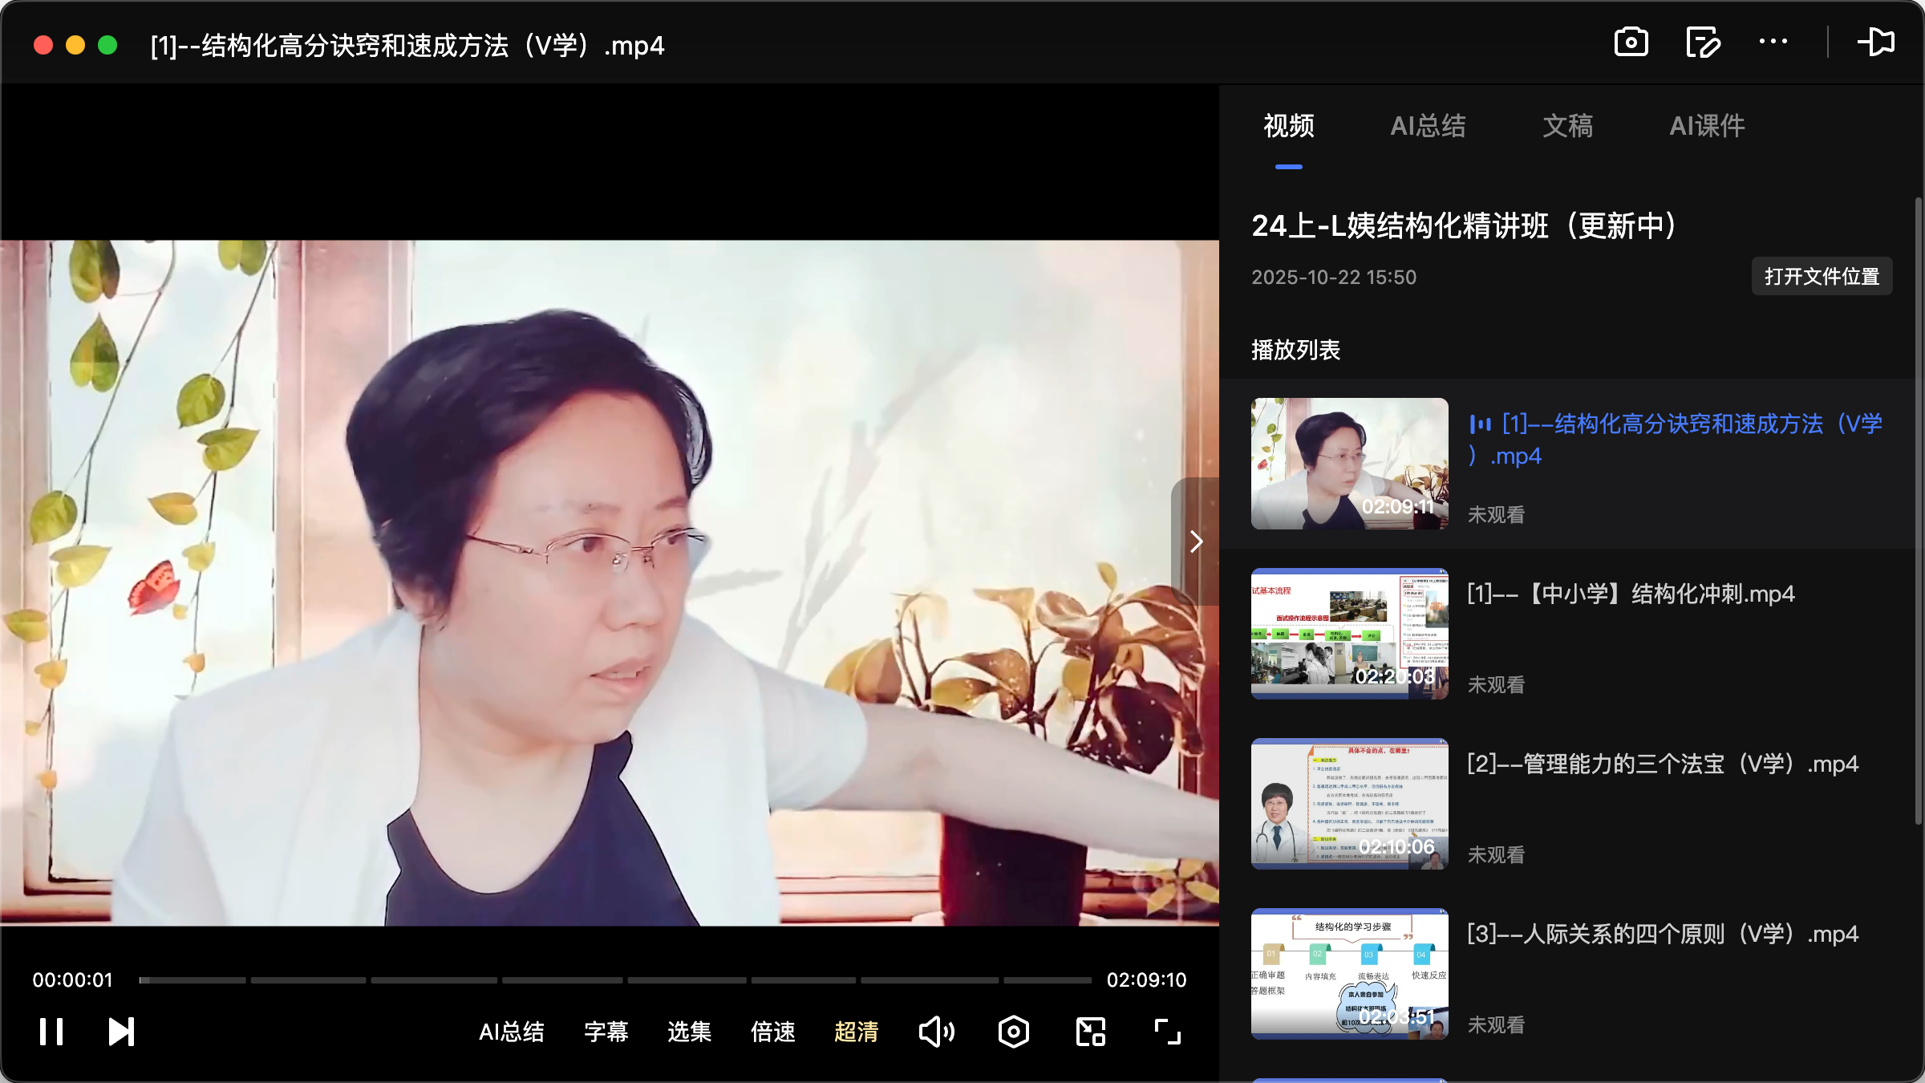Image resolution: width=1925 pixels, height=1083 pixels.
Task: Switch to the 文稿 tab
Action: [1566, 126]
